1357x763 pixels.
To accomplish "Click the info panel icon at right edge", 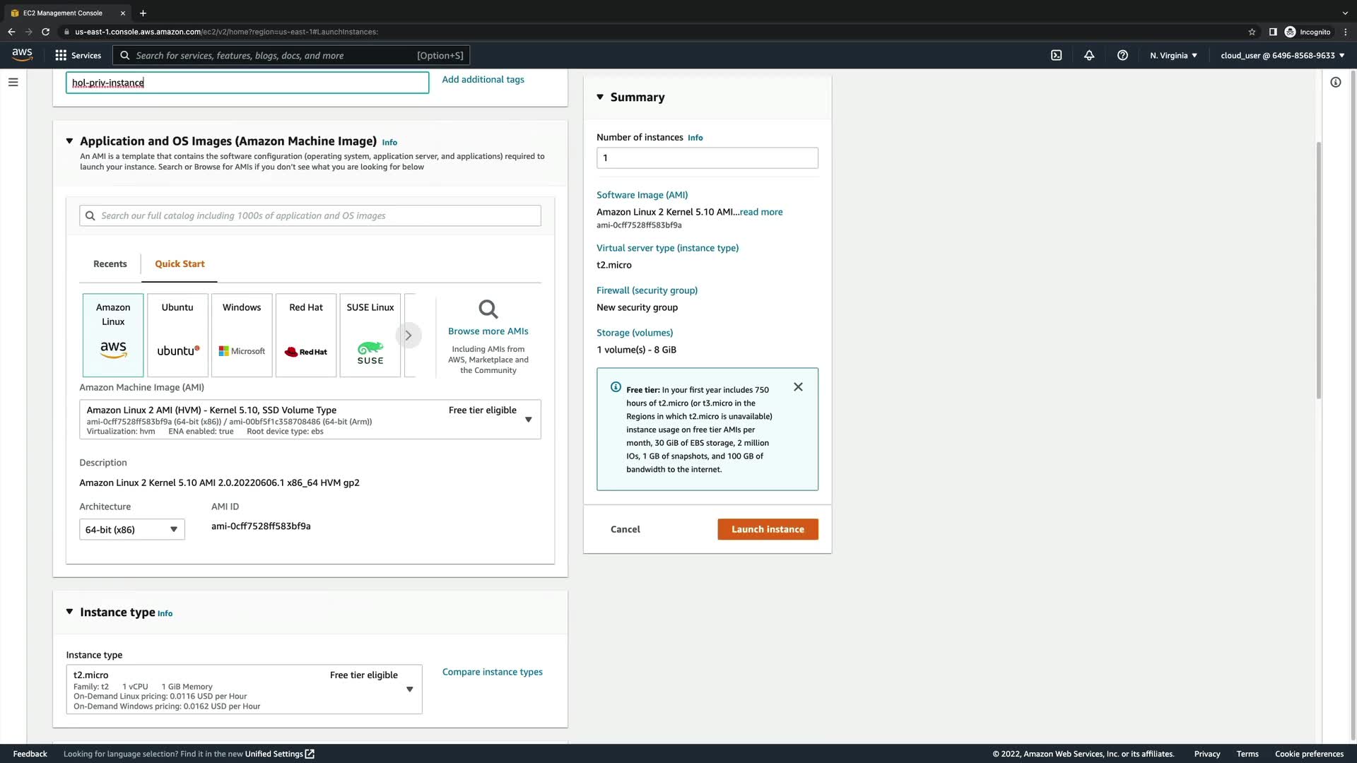I will click(1335, 82).
